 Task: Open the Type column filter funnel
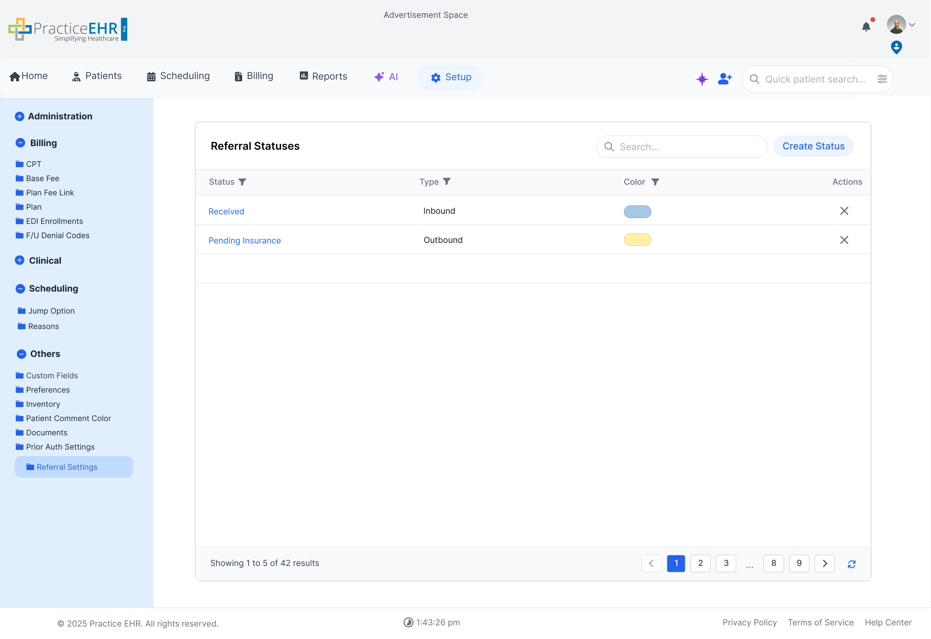point(447,181)
